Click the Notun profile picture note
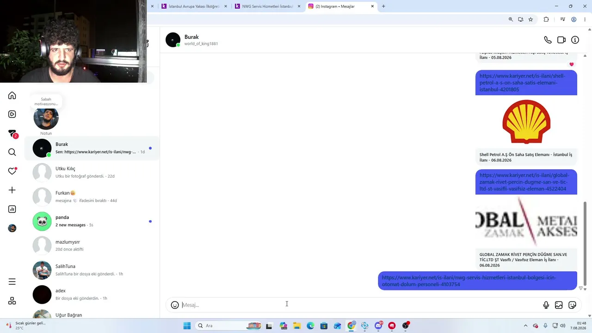 pyautogui.click(x=46, y=117)
